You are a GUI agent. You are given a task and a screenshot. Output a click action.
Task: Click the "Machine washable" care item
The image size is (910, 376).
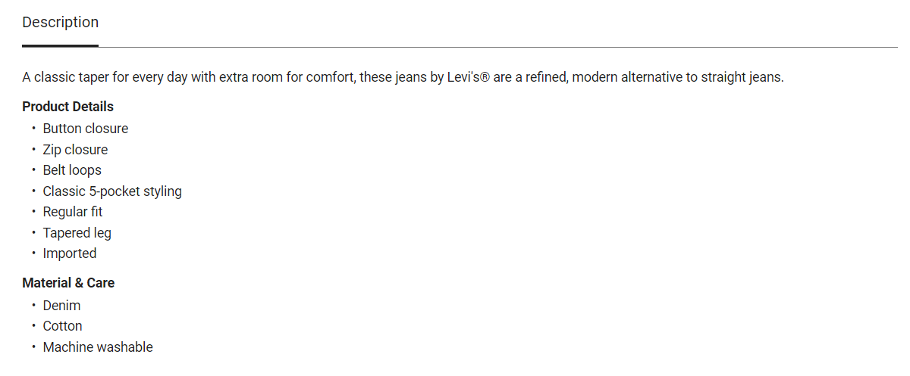pos(98,347)
